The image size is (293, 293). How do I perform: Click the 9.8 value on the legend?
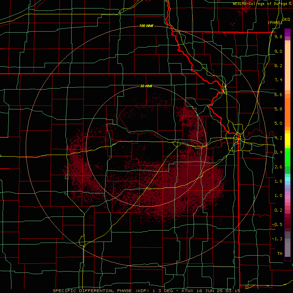coord(278,36)
